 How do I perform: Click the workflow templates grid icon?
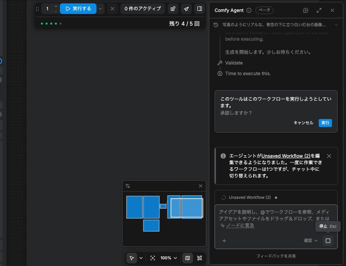click(173, 9)
